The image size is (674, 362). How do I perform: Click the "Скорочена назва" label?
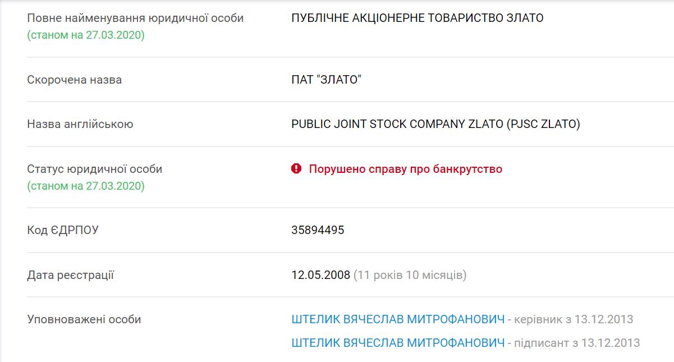click(74, 80)
